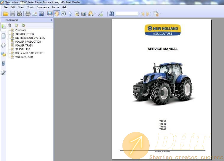Click the Save floppy disk icon
The image size is (224, 161).
12,14
